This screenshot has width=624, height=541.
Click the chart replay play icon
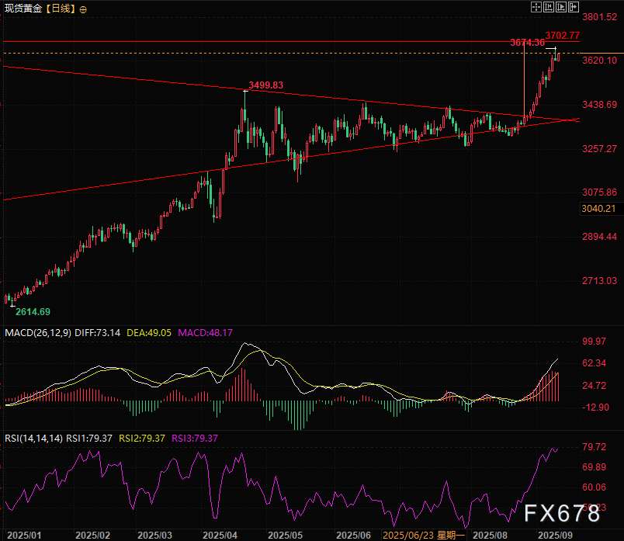(x=561, y=7)
